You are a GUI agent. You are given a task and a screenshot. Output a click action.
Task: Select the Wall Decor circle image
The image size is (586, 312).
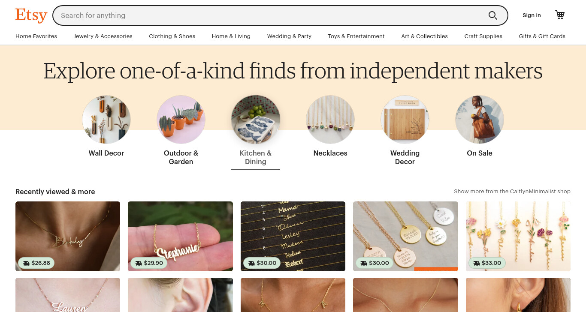click(x=106, y=120)
